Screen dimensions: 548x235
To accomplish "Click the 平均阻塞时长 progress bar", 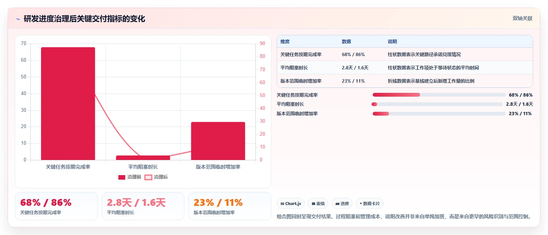I will [x=437, y=104].
